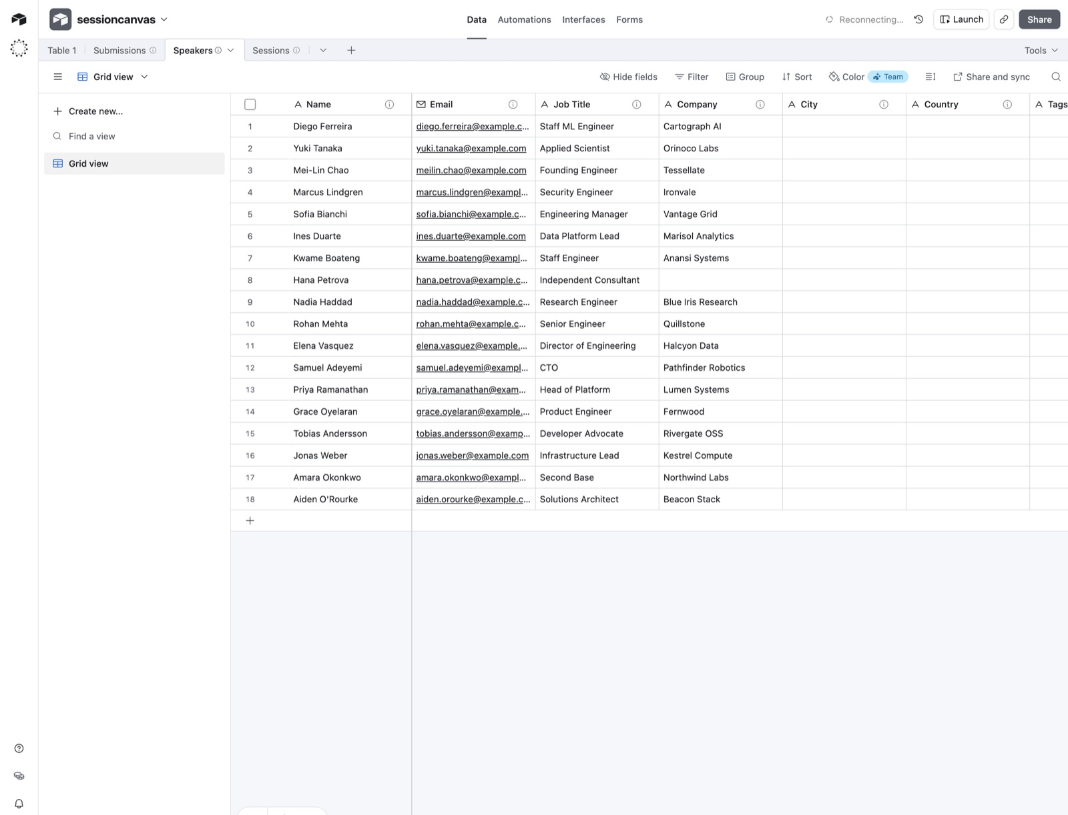
Task: Select cell "Aiden O'Rourke"
Action: pos(352,499)
